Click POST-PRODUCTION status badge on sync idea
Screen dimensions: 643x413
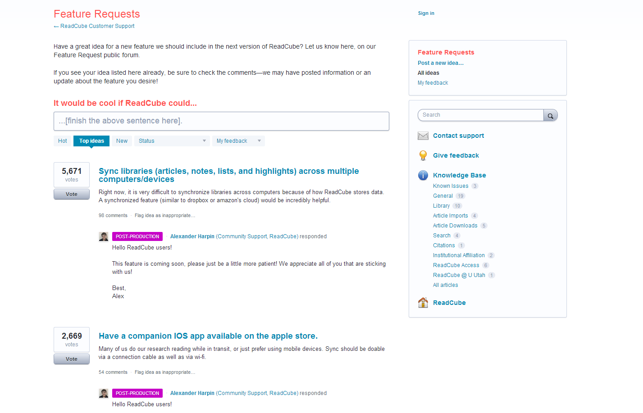point(137,236)
